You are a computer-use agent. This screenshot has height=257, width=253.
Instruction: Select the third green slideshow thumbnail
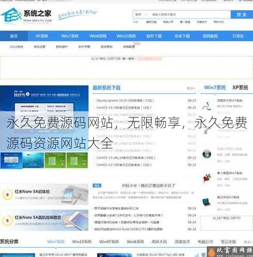pos(55,160)
